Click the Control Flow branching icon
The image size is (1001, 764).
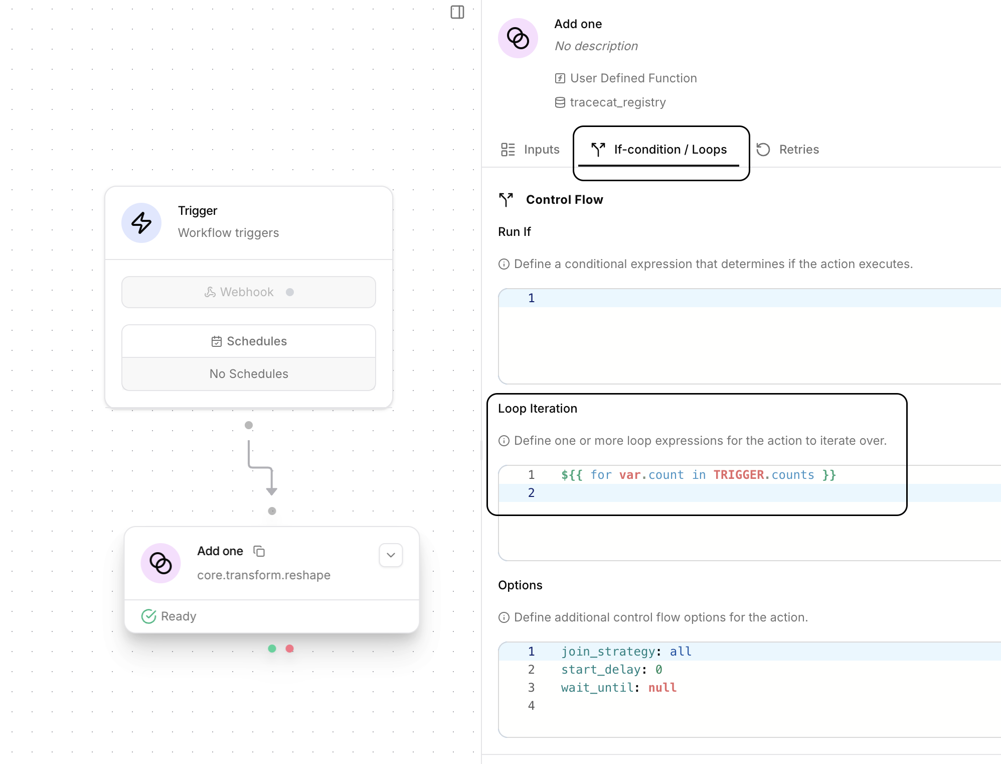pyautogui.click(x=506, y=200)
